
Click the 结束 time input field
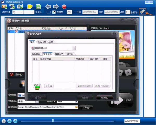(112, 12)
